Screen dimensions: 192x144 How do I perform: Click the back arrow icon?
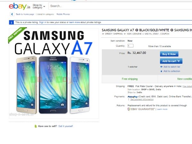coord(12,14)
